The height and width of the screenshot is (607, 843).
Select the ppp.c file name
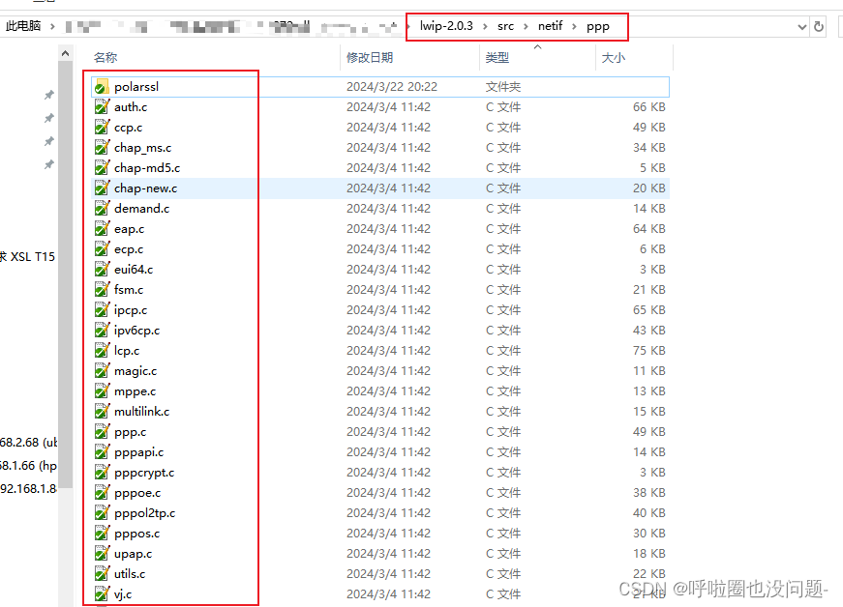click(x=130, y=432)
